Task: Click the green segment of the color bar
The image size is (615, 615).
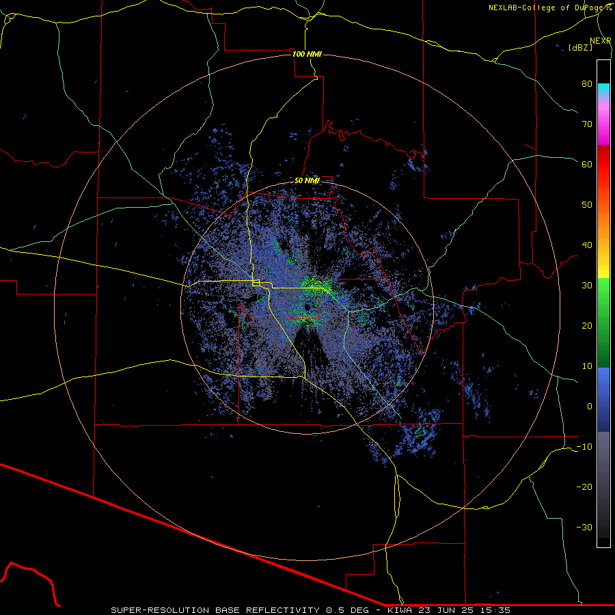Action: [x=603, y=323]
